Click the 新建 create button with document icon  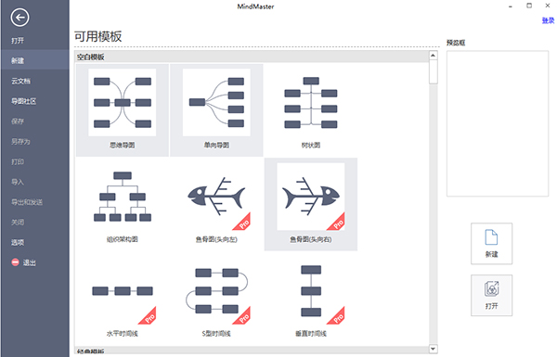pyautogui.click(x=492, y=244)
